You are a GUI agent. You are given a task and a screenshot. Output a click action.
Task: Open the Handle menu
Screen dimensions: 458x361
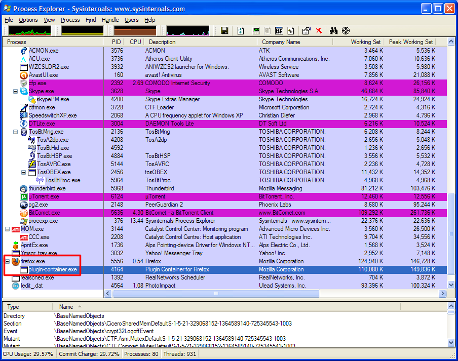click(x=110, y=20)
